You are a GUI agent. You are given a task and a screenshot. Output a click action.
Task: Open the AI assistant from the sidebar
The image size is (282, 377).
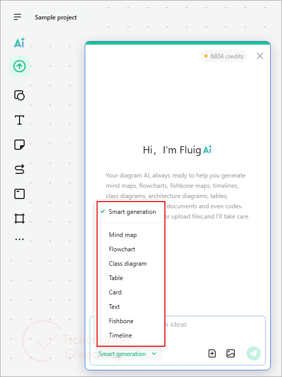click(x=20, y=43)
